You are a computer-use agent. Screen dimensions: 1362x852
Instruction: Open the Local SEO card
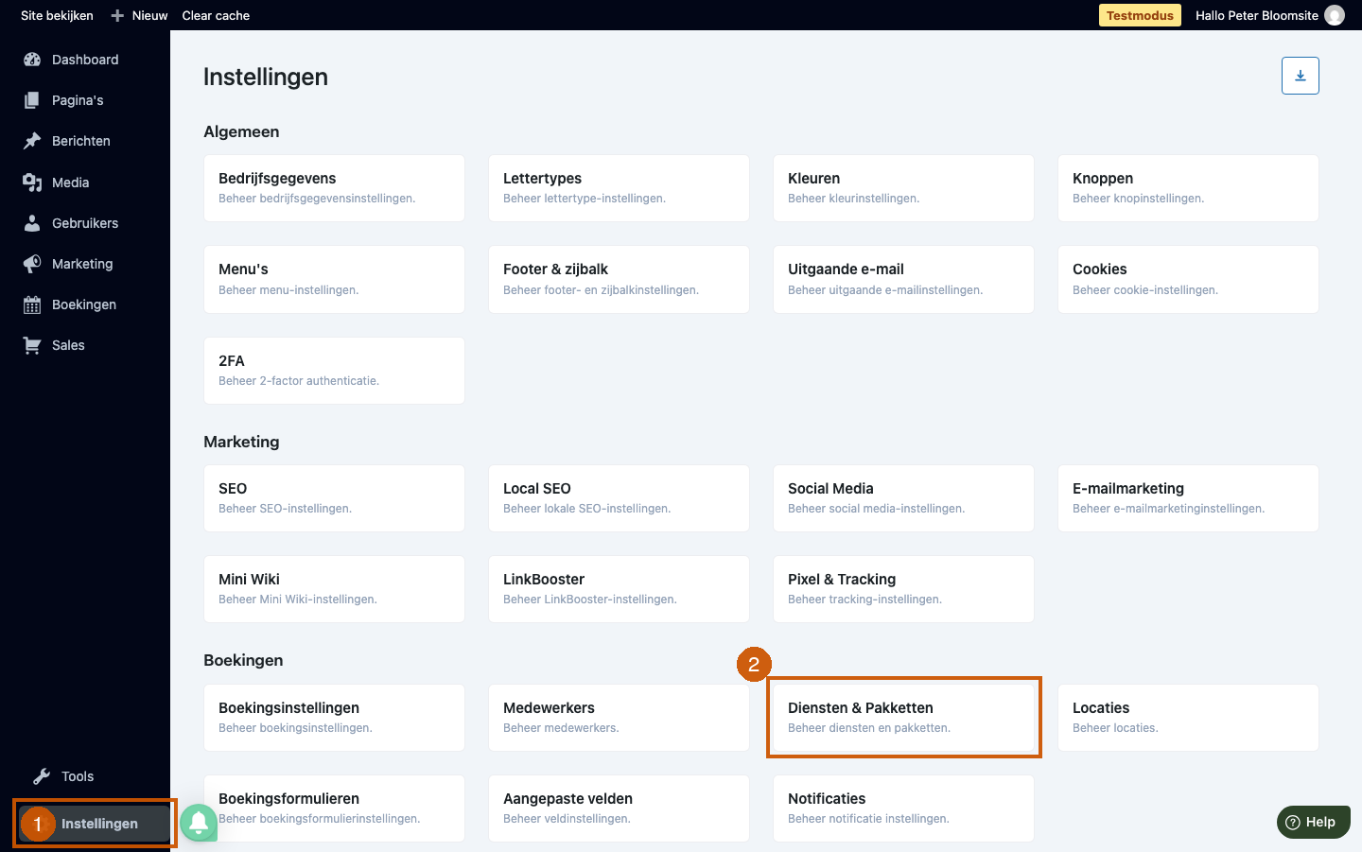619,498
